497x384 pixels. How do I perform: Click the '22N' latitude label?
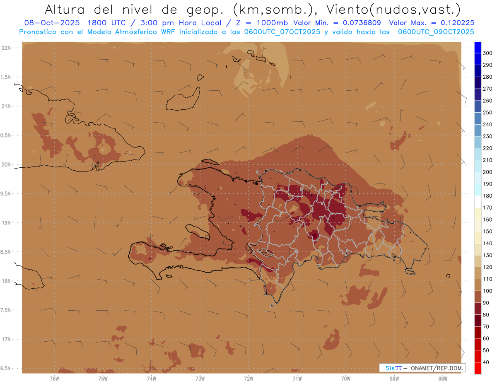6,48
